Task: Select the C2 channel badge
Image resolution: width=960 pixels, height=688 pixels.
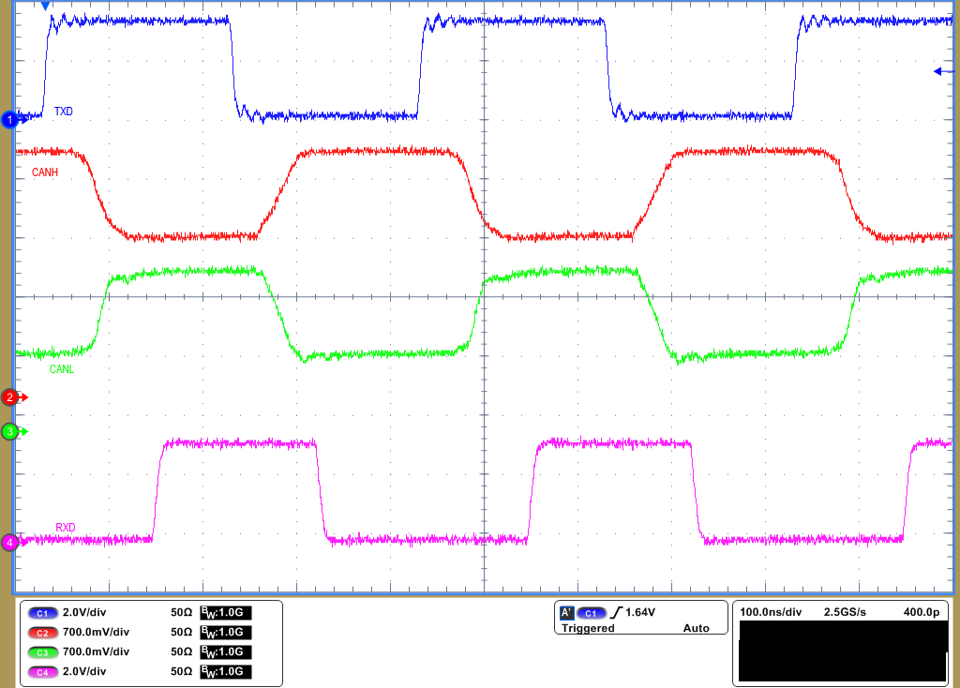Action: [41, 633]
